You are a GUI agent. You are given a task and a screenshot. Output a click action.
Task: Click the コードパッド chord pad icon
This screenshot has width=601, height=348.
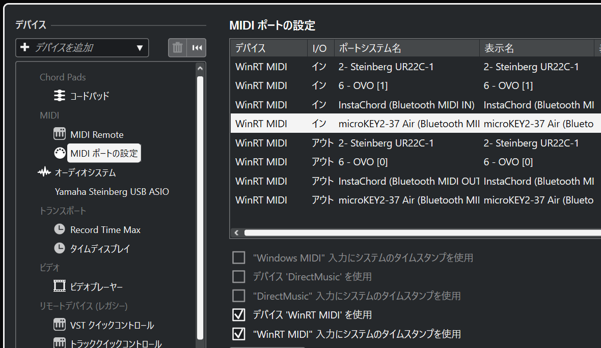[x=60, y=95]
